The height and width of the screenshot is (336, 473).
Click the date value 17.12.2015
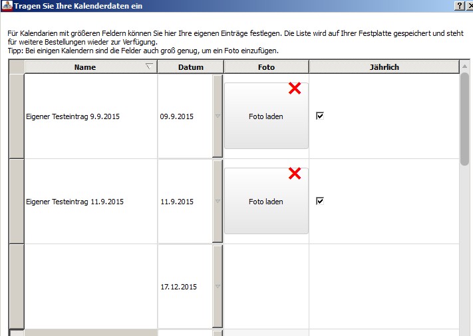click(178, 287)
